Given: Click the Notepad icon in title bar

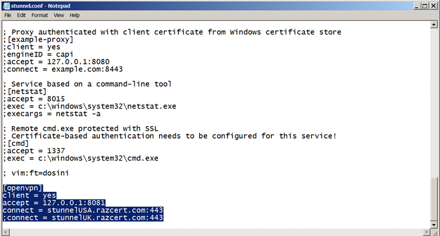Looking at the screenshot, I should (6, 6).
